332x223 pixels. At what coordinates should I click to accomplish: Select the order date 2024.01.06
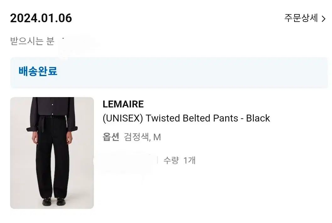(41, 18)
